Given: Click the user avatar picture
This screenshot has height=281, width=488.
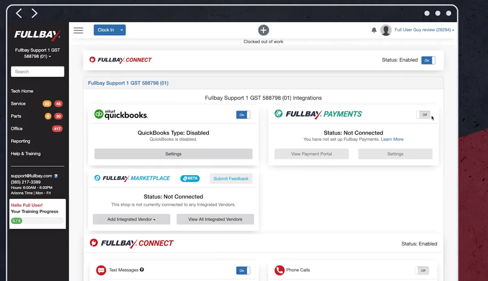Looking at the screenshot, I should tap(386, 30).
